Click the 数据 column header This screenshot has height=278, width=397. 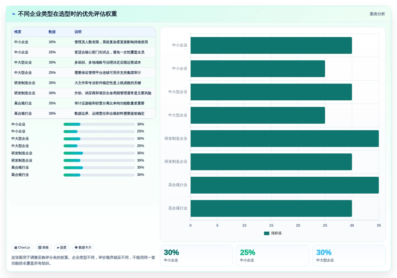click(52, 32)
